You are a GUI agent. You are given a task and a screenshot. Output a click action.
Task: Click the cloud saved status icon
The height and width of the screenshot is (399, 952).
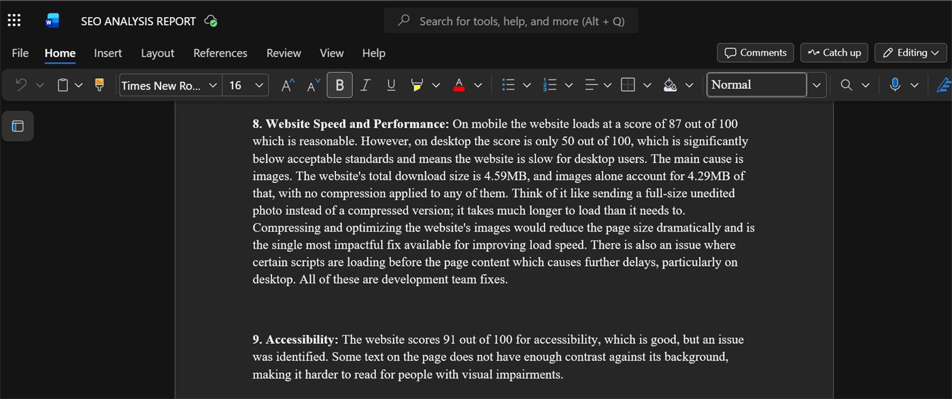pos(211,21)
